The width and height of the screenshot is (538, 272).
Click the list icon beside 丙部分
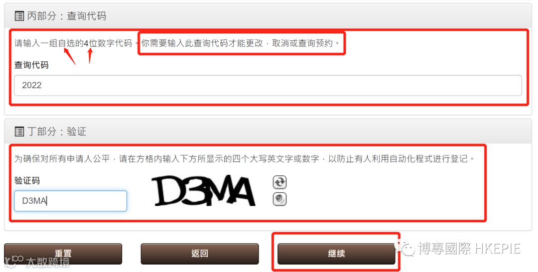(x=19, y=16)
